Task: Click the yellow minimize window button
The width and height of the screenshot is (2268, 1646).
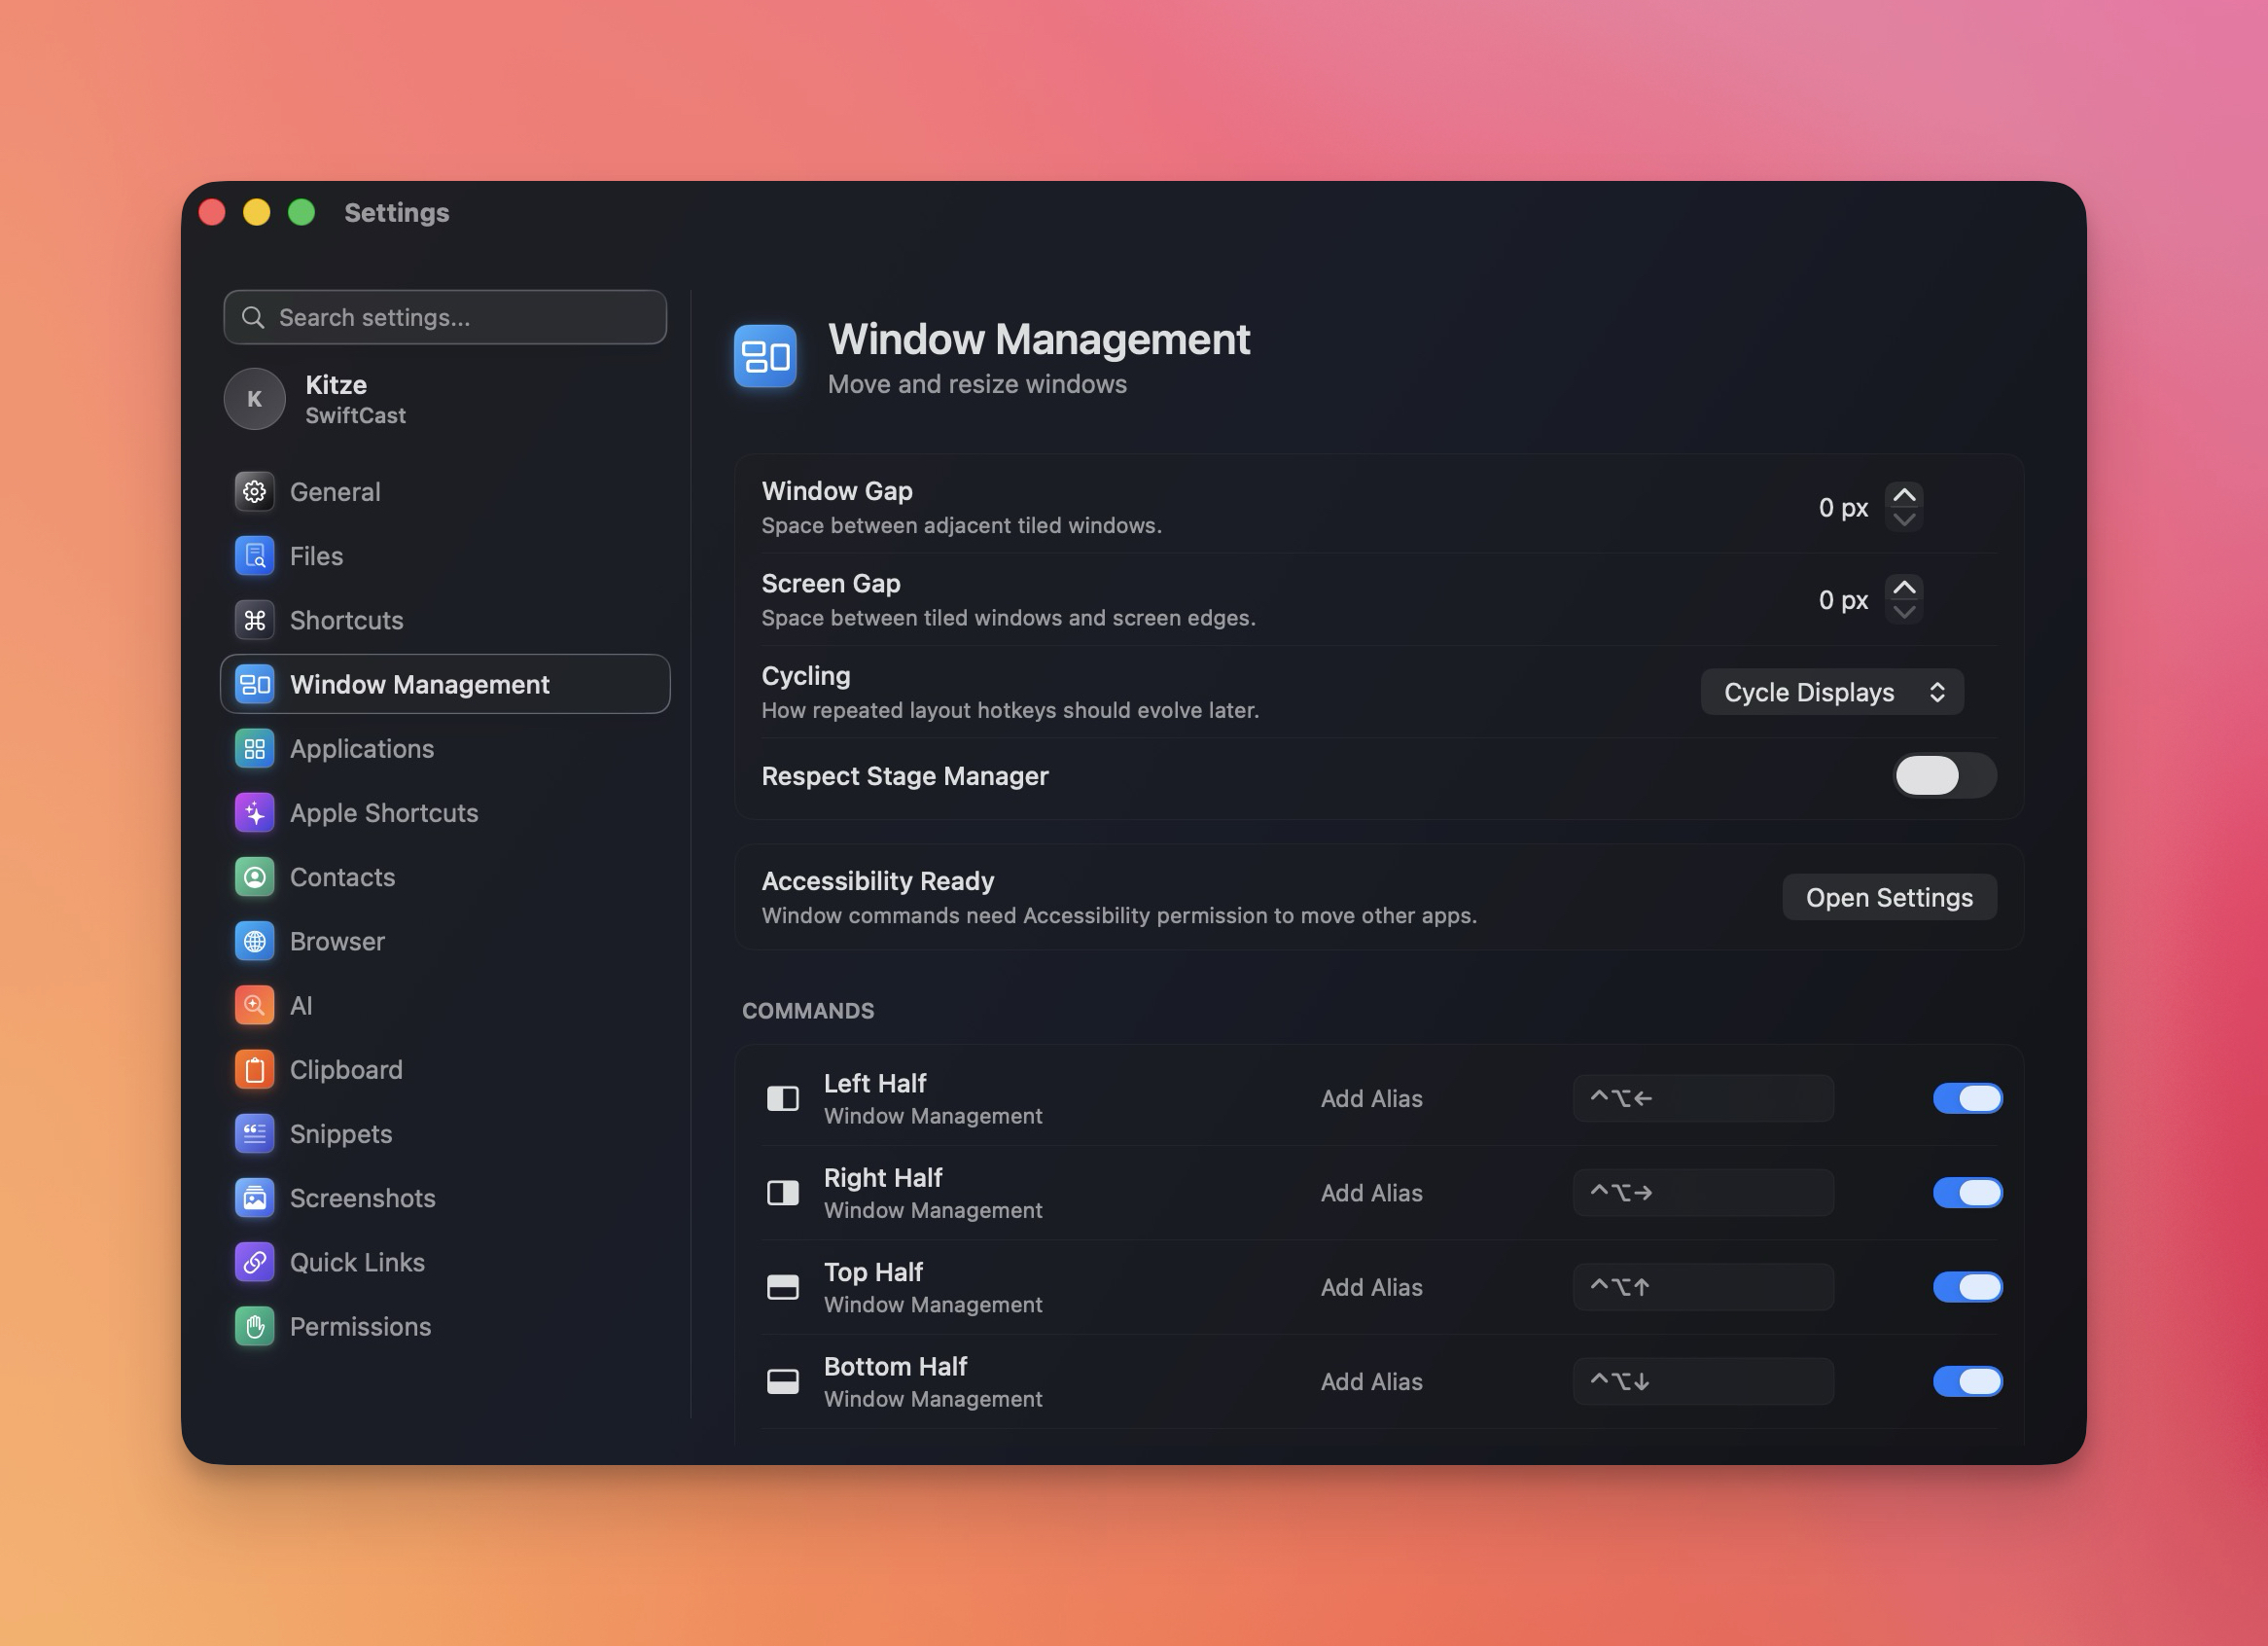Action: pos(256,212)
